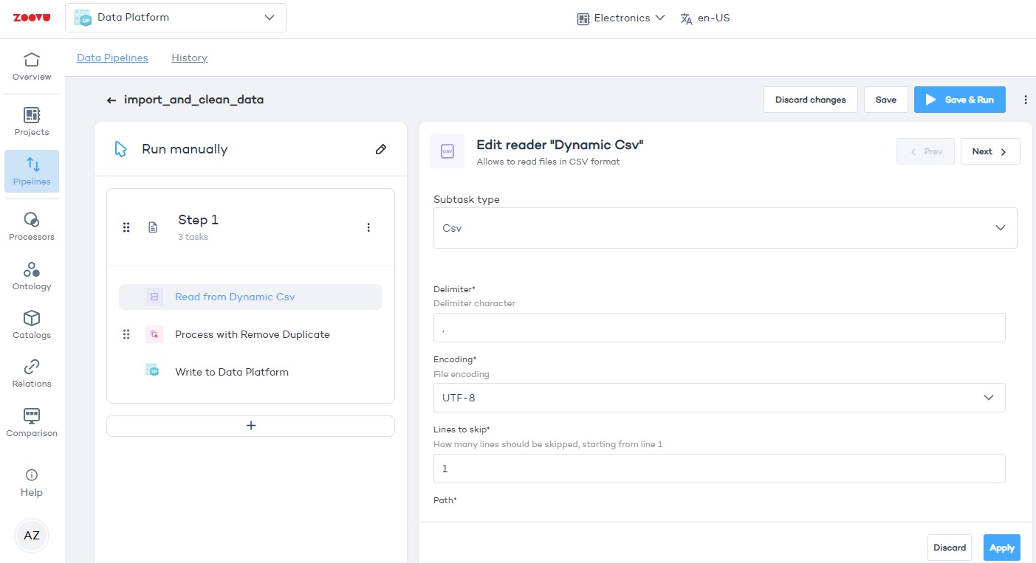Click the "3 tasks" label under Step 1
1036x563 pixels.
click(x=193, y=238)
